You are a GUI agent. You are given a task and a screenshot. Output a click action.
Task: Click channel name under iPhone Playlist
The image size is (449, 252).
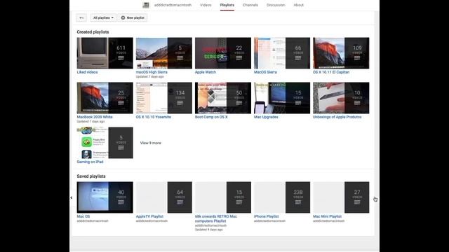coord(269,221)
